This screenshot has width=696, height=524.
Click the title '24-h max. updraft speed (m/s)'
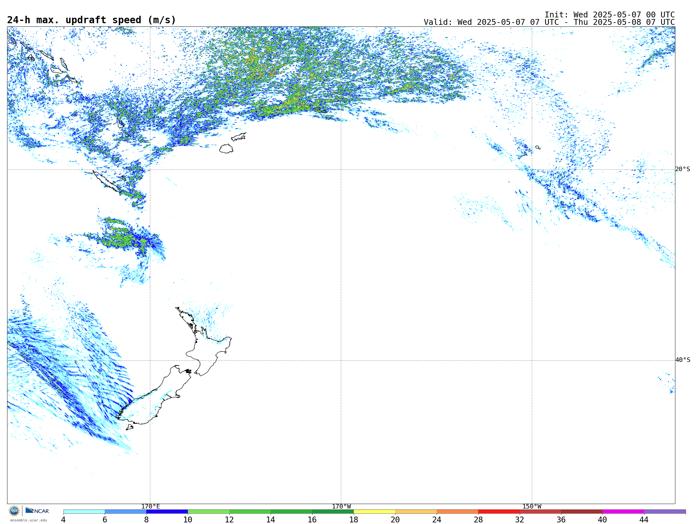pyautogui.click(x=92, y=20)
